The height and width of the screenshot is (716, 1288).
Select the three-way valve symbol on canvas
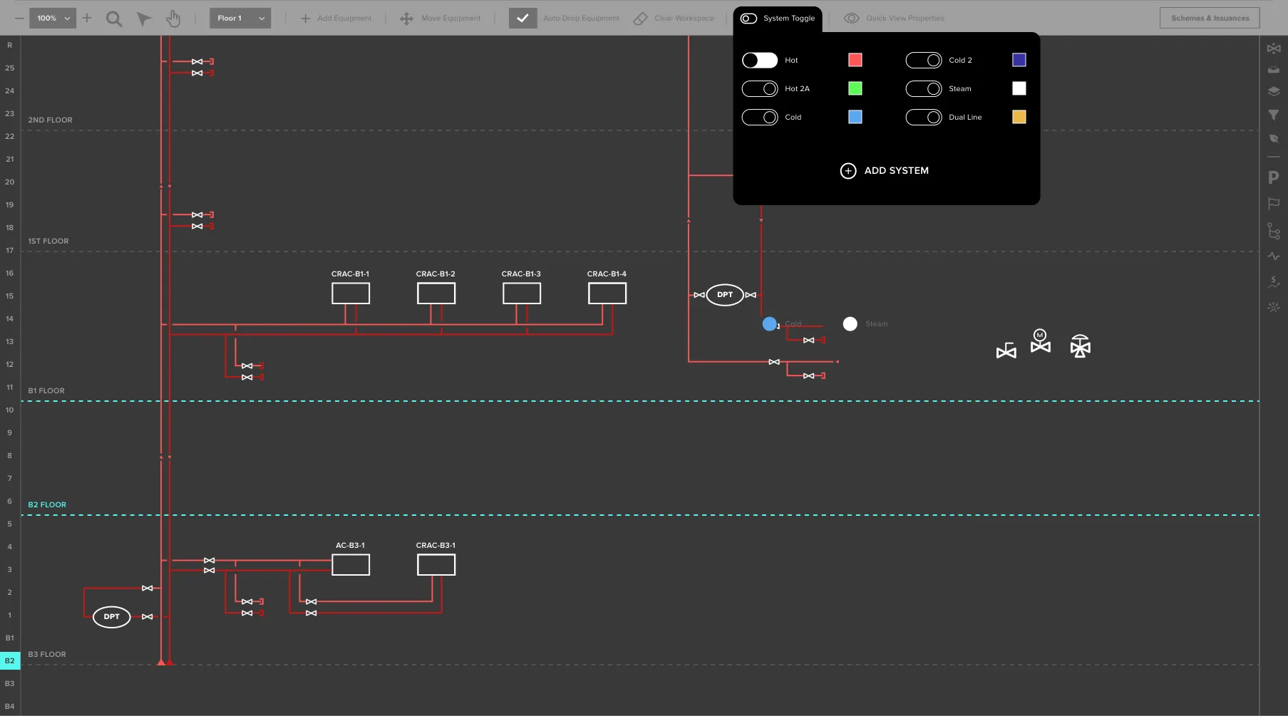1081,346
